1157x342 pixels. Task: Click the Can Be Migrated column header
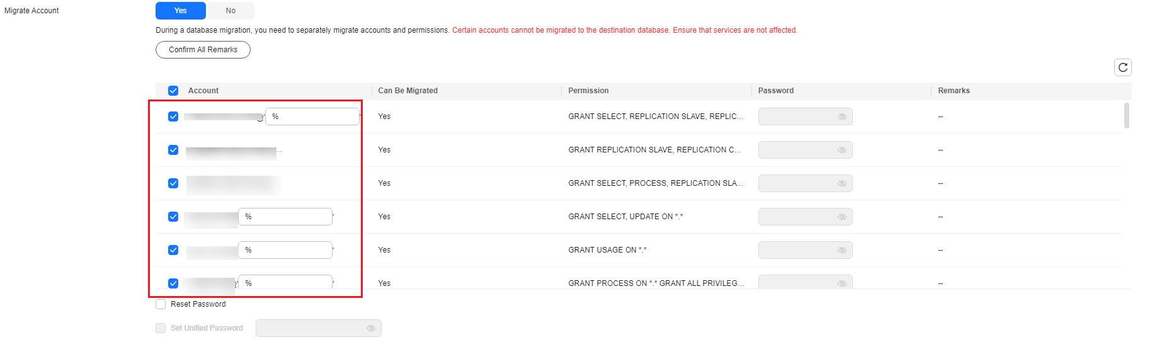pyautogui.click(x=408, y=91)
